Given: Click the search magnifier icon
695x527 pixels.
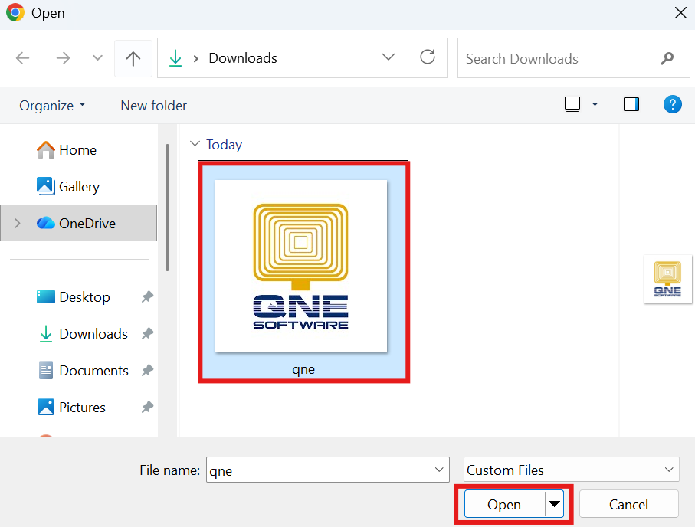Looking at the screenshot, I should coord(667,58).
